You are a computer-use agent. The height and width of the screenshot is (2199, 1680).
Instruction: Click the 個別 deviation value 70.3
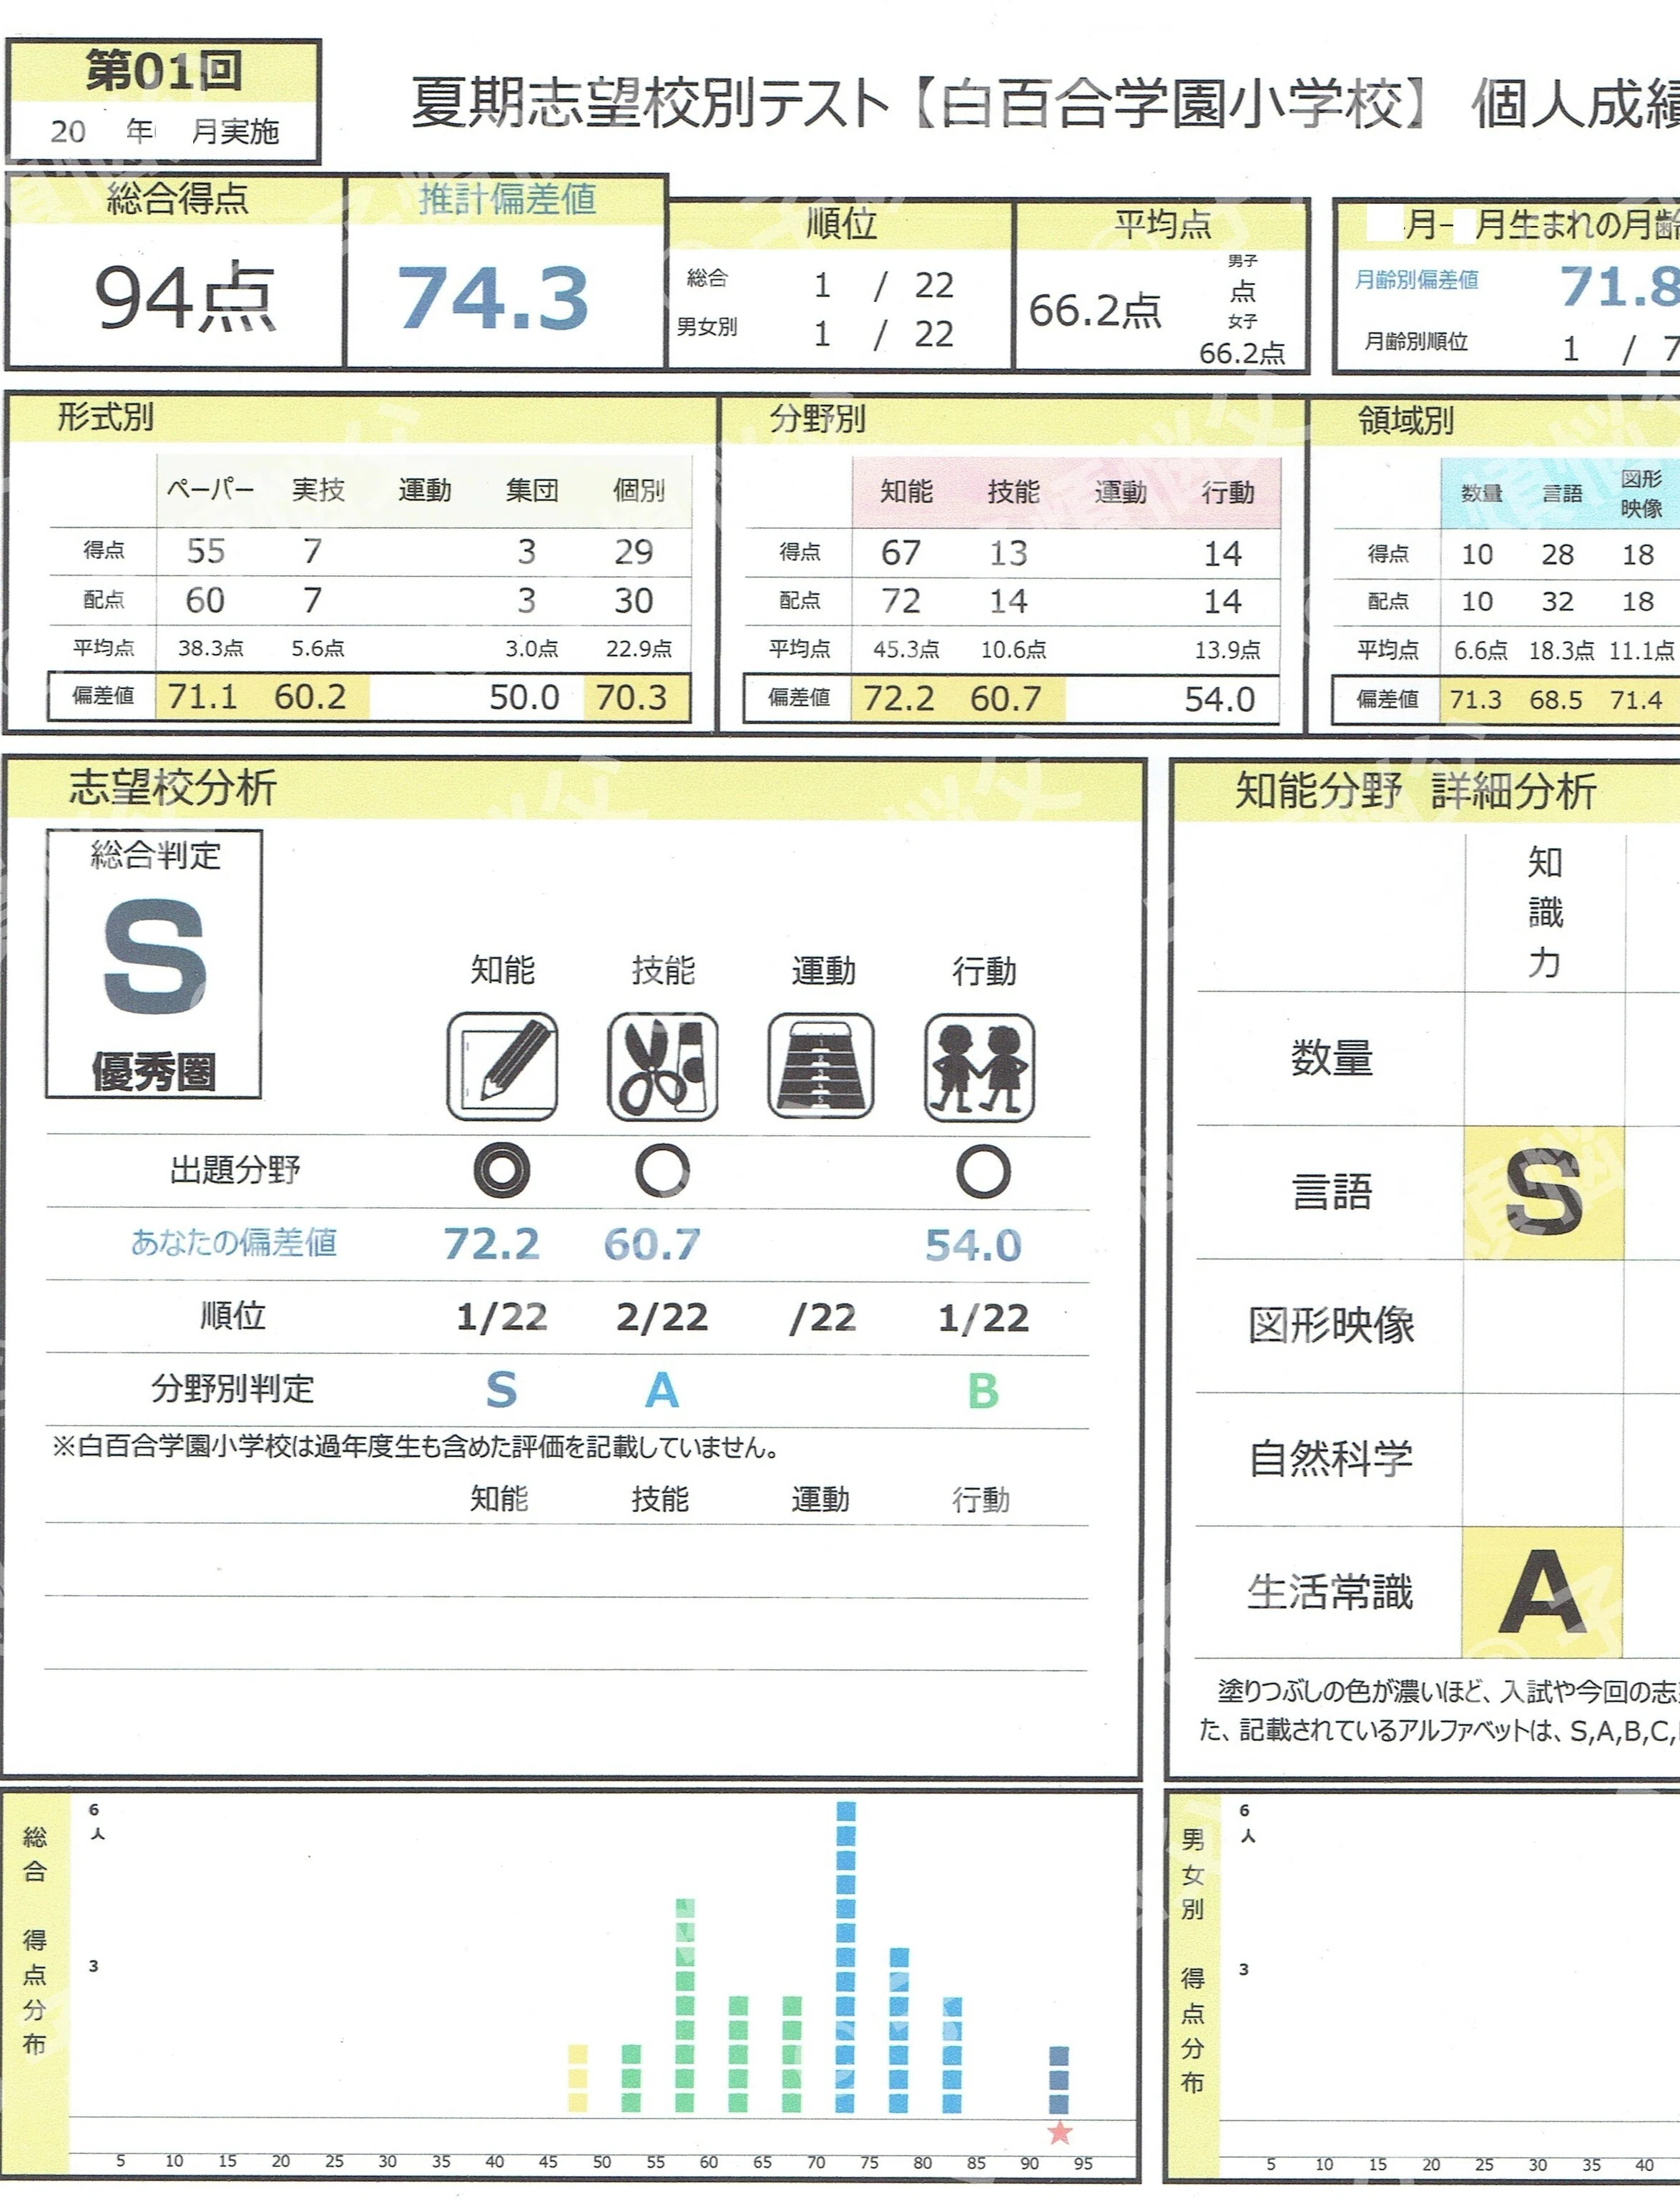point(631,697)
